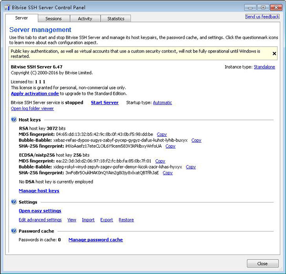Viewport: 286px width, 274px height.
Task: Click Apply activation code link
Action: pos(35,93)
